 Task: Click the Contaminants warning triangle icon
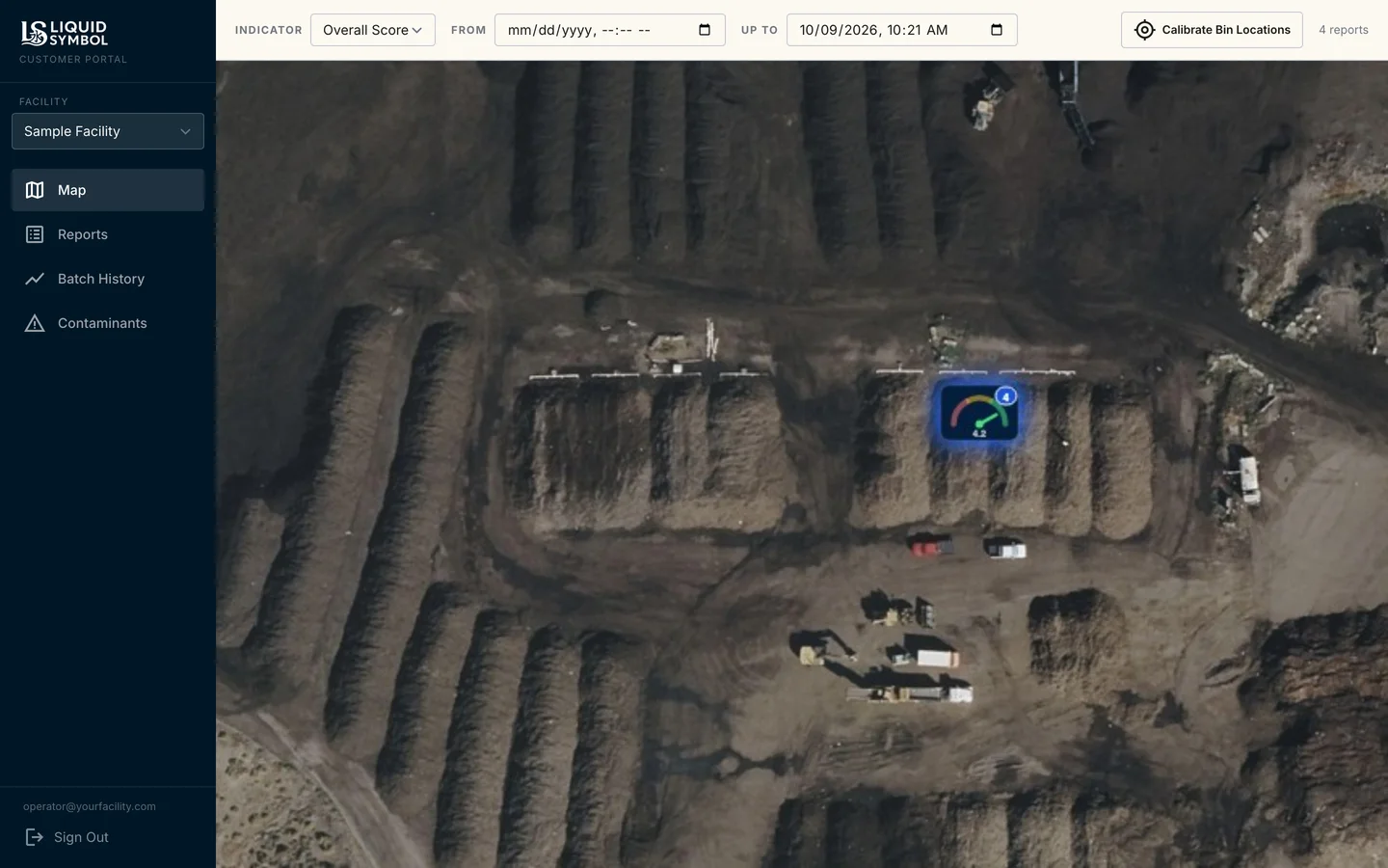coord(35,323)
